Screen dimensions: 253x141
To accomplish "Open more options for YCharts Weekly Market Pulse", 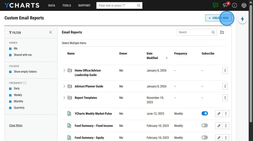I will [x=226, y=113].
